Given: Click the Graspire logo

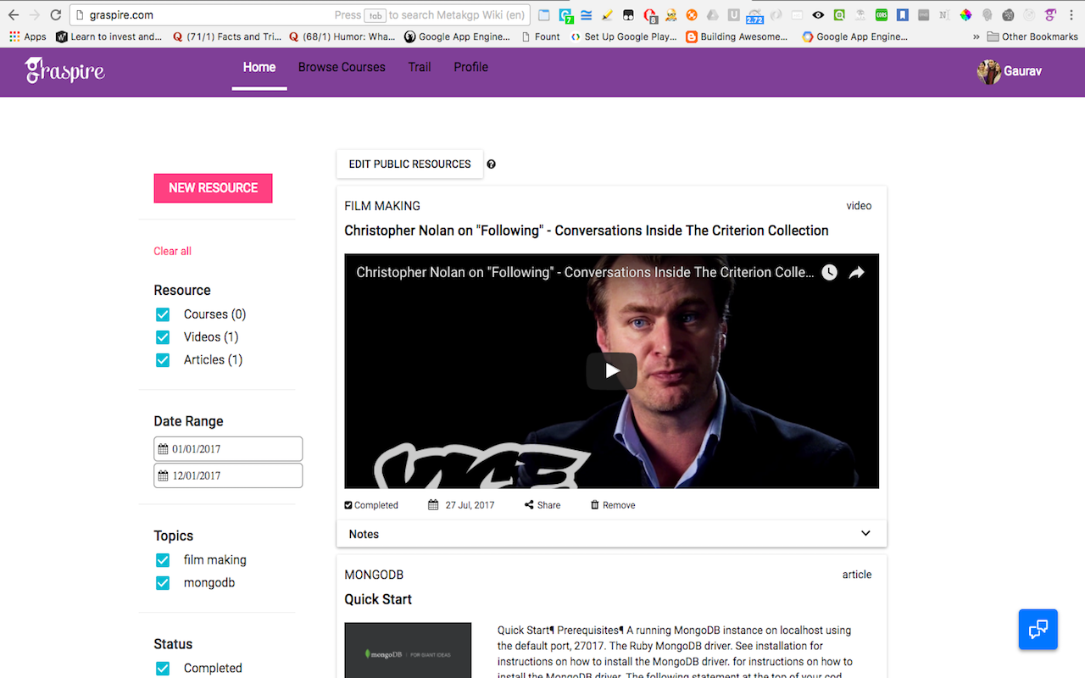Looking at the screenshot, I should 64,69.
